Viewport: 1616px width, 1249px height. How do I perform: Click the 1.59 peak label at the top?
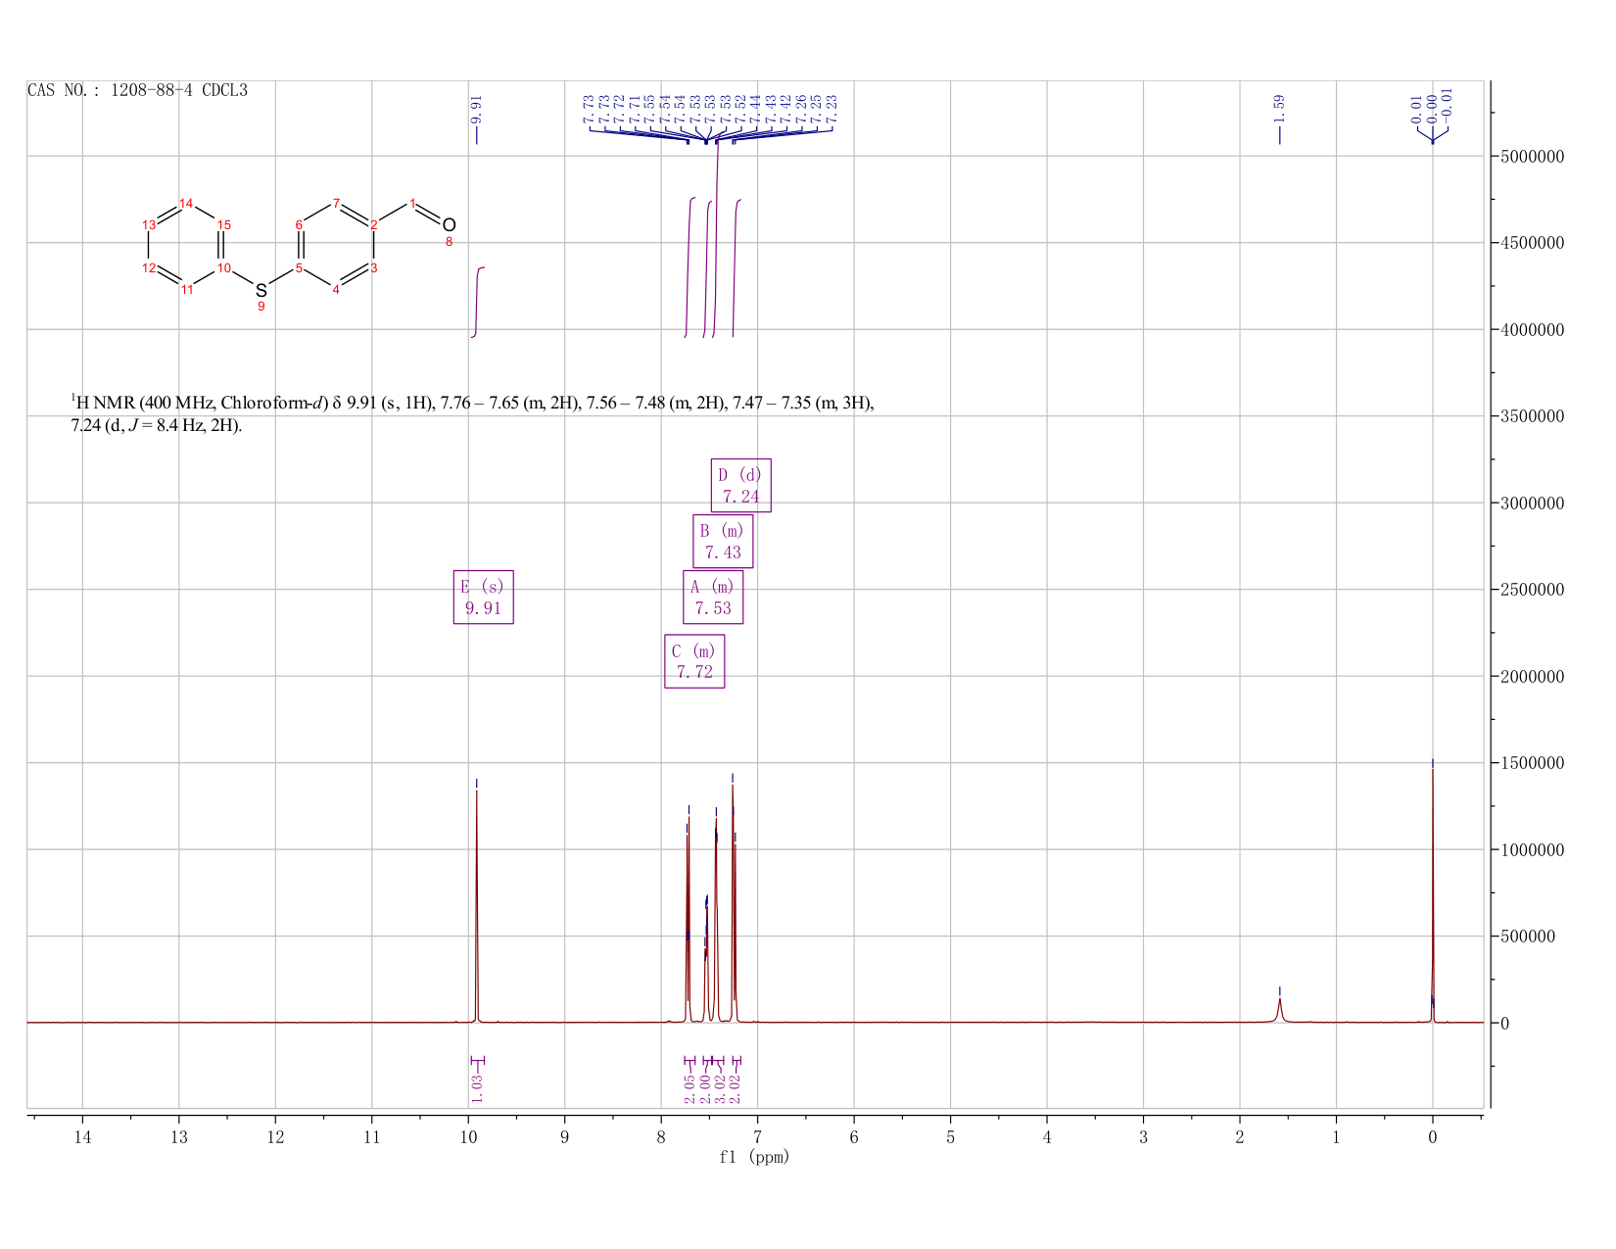point(1279,110)
